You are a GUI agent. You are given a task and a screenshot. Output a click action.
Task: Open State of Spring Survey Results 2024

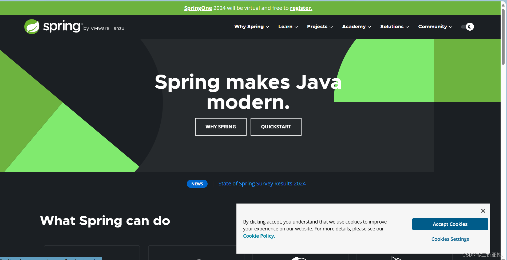(262, 184)
